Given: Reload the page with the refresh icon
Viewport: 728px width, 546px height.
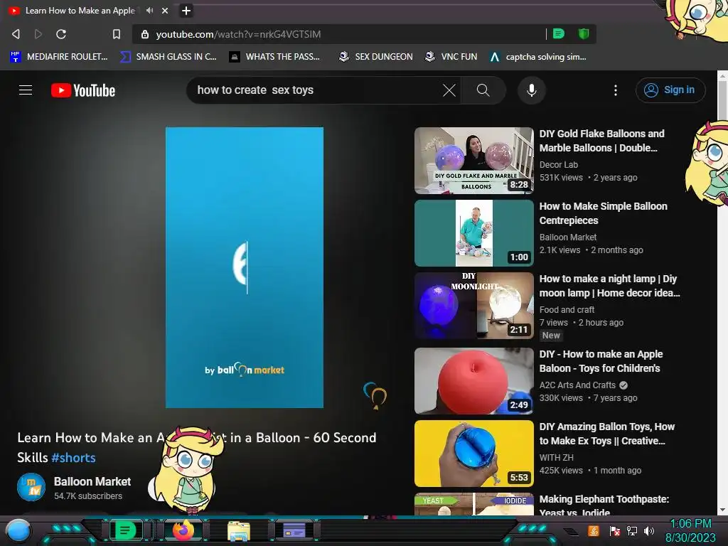Looking at the screenshot, I should click(x=61, y=34).
